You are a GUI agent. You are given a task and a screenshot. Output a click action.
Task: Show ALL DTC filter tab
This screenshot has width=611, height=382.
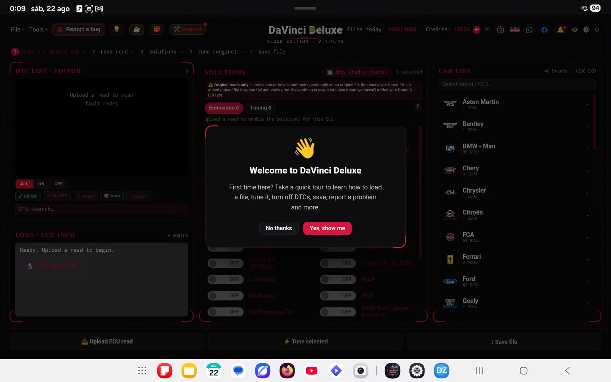point(24,184)
